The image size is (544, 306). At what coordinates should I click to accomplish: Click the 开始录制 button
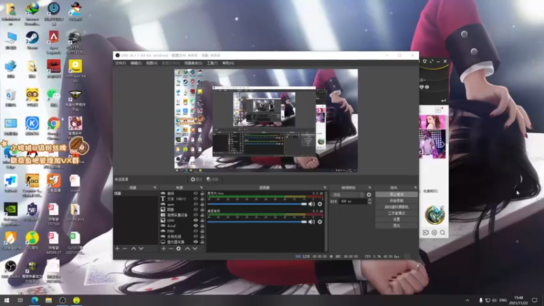tap(396, 201)
